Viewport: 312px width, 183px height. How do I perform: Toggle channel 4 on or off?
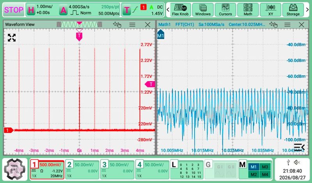coord(139,165)
